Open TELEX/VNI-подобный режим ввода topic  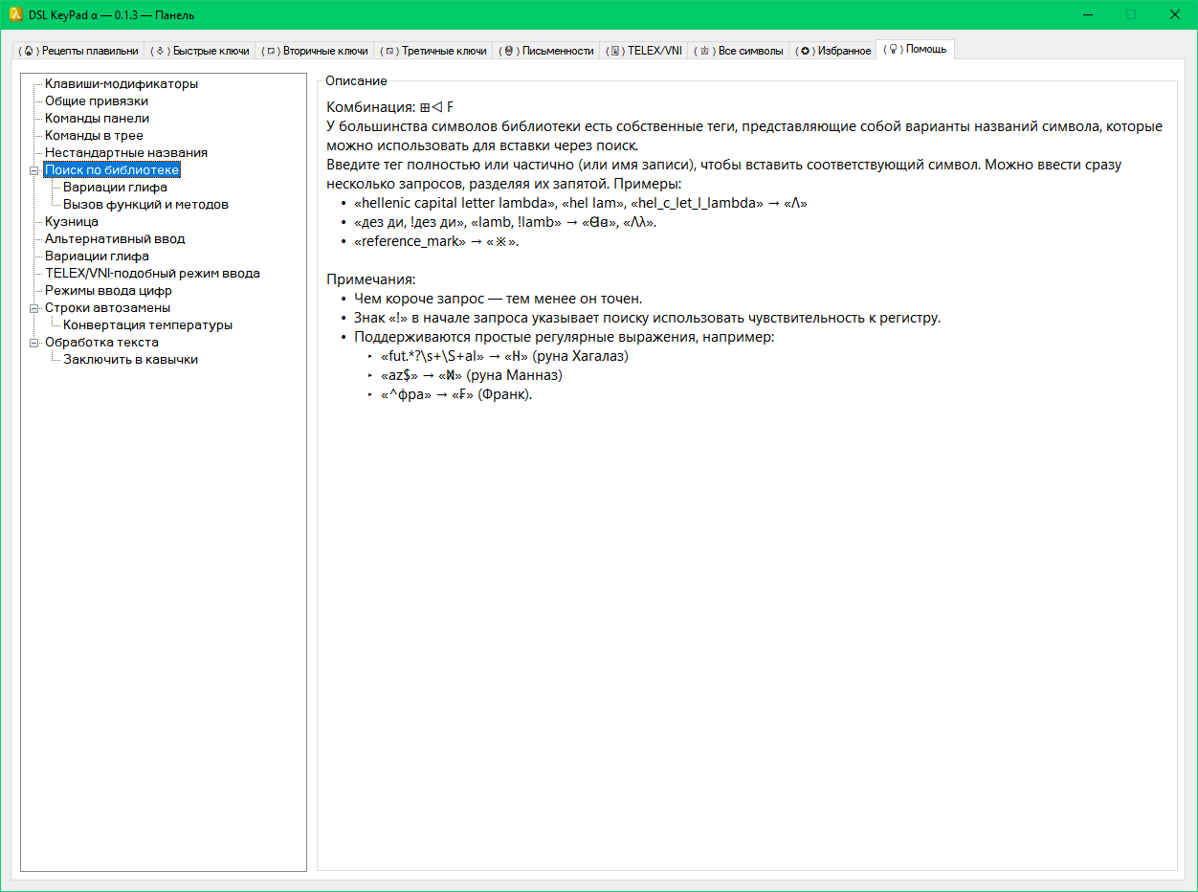(x=152, y=274)
